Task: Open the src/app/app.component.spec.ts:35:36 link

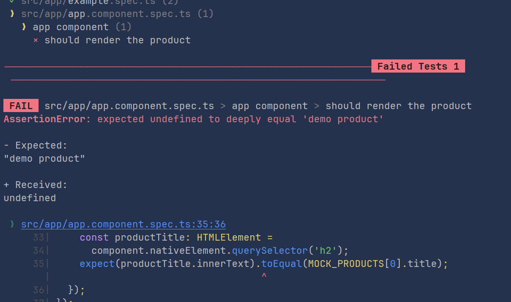Action: [x=123, y=224]
